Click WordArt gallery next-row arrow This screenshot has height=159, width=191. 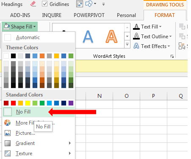(x=127, y=36)
